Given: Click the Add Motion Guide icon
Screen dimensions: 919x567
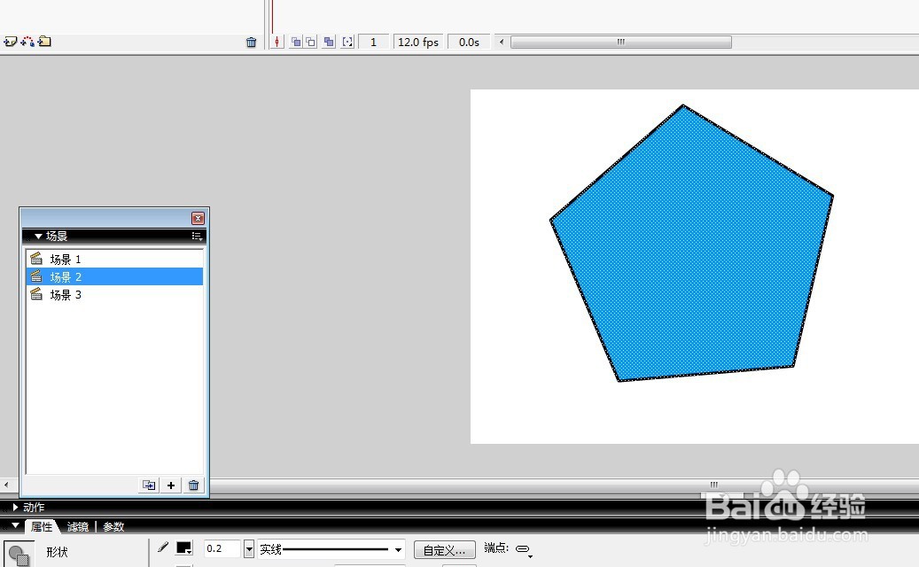Looking at the screenshot, I should click(x=27, y=42).
